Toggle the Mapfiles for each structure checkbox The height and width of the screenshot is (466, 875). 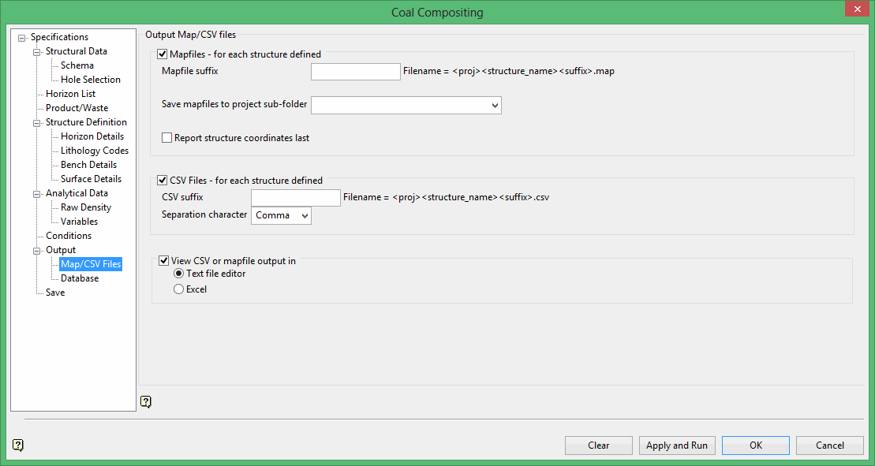coord(163,54)
